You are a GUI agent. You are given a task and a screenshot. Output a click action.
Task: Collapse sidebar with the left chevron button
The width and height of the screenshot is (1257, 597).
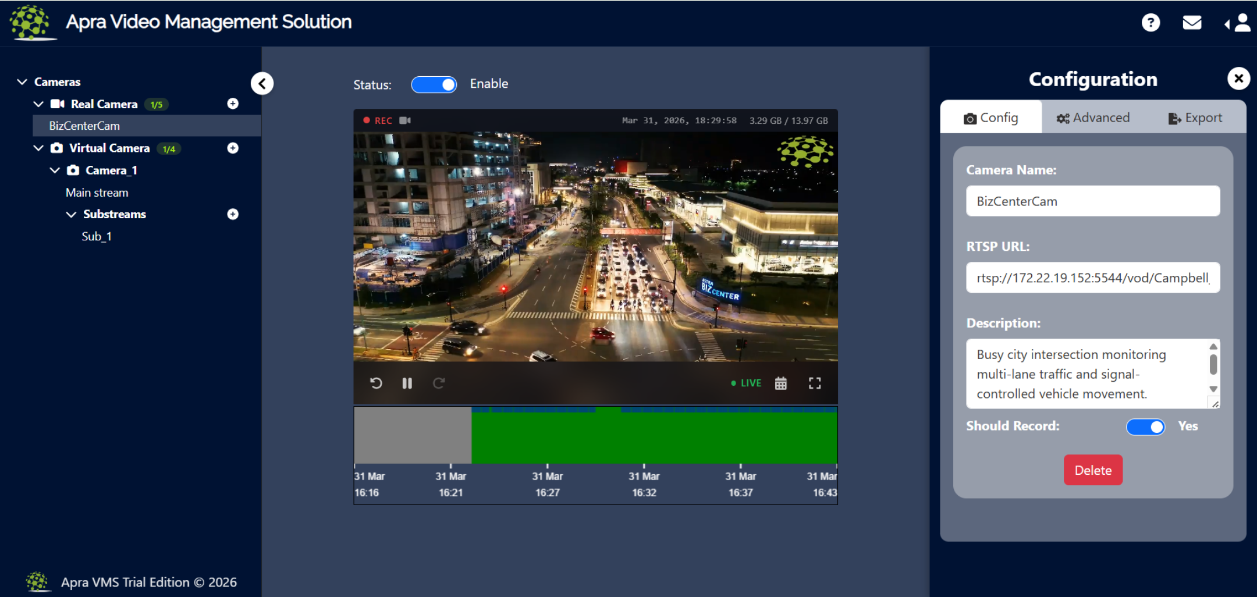[x=262, y=83]
